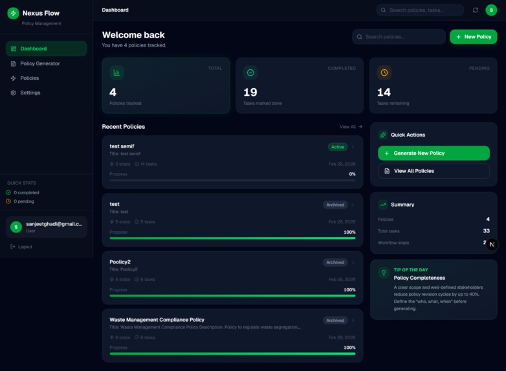The height and width of the screenshot is (371, 506).
Task: Open the top-right user avatar S
Action: 491,10
